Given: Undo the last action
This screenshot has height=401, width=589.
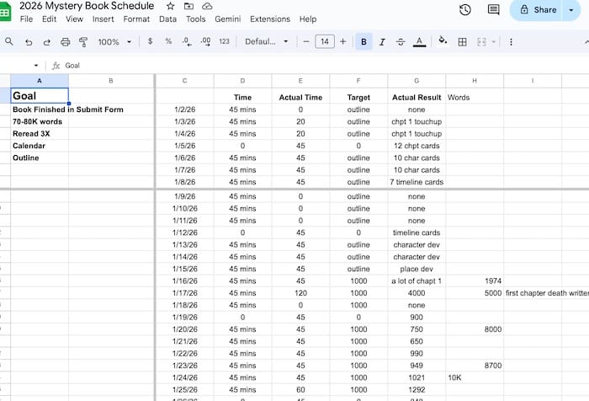Looking at the screenshot, I should click(29, 42).
